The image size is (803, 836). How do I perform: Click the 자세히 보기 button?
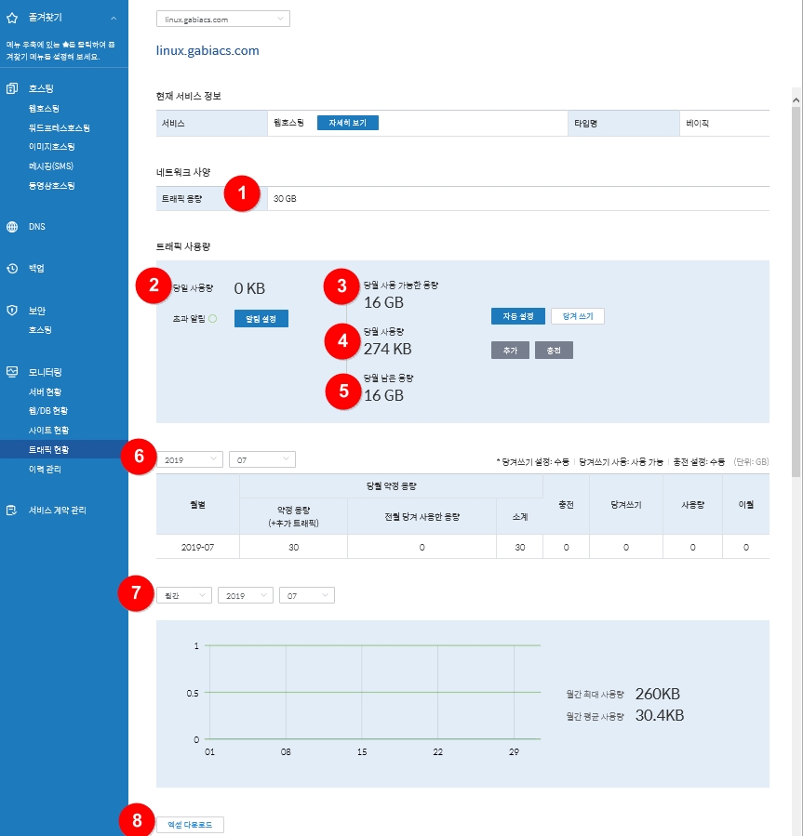[347, 123]
